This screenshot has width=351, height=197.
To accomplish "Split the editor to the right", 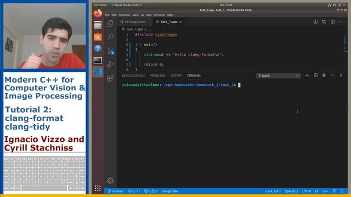I will pyautogui.click(x=333, y=22).
